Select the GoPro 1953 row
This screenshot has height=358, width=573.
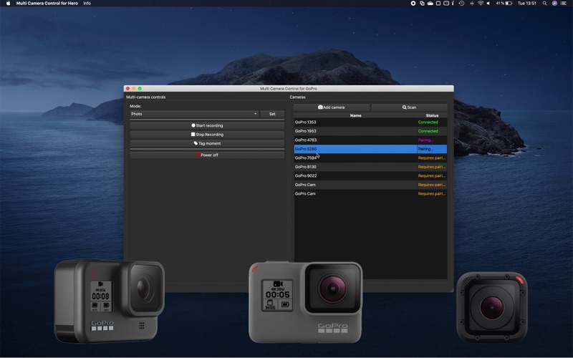pyautogui.click(x=370, y=131)
